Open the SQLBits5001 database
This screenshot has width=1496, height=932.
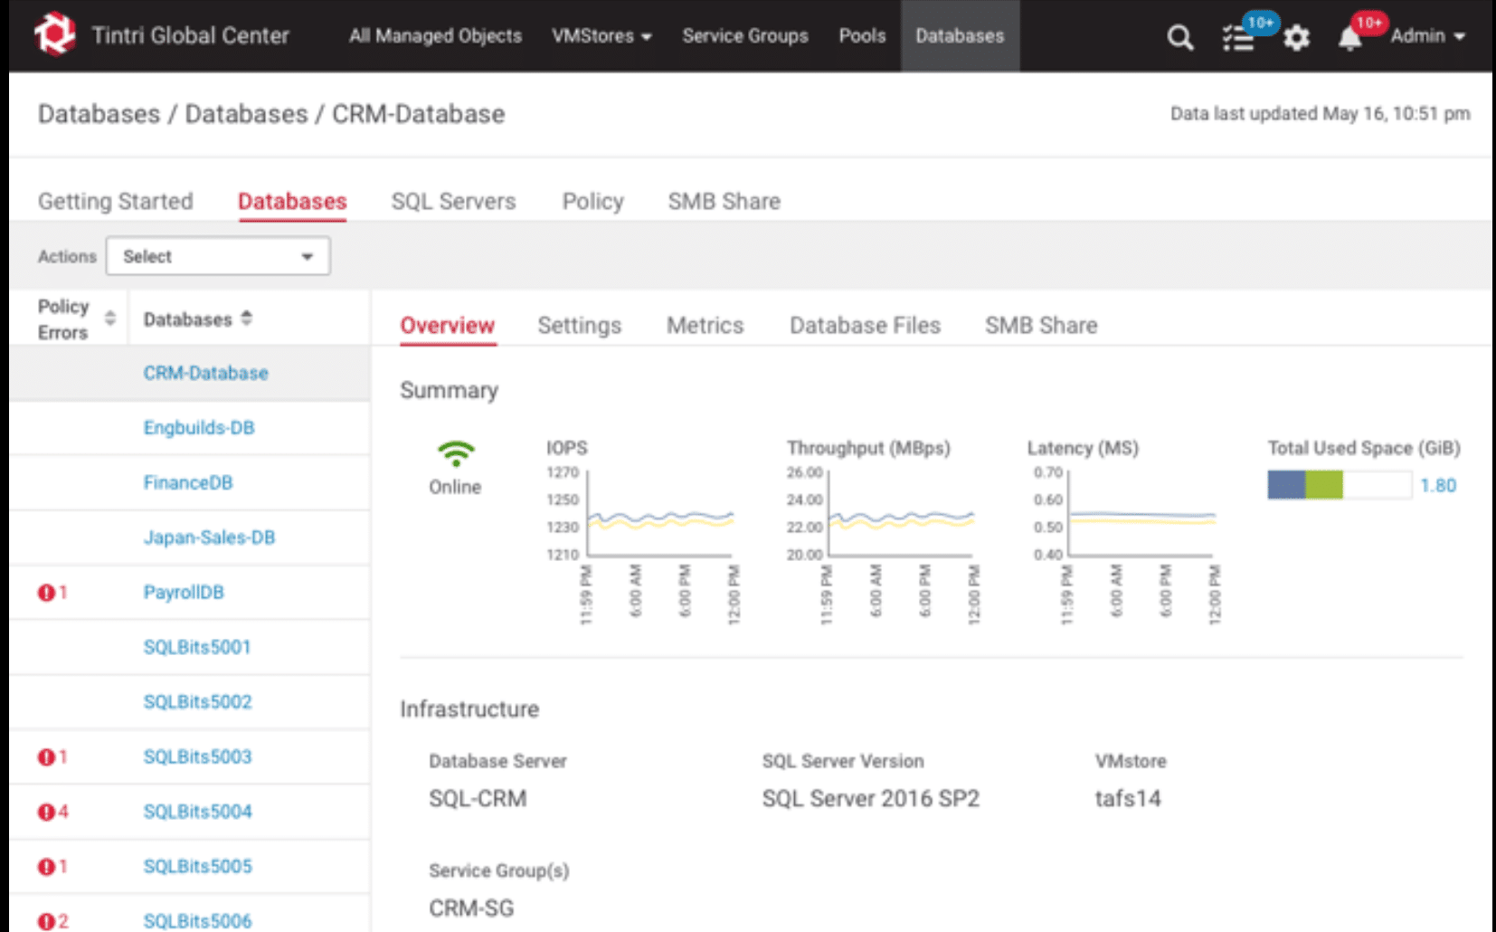pos(197,647)
